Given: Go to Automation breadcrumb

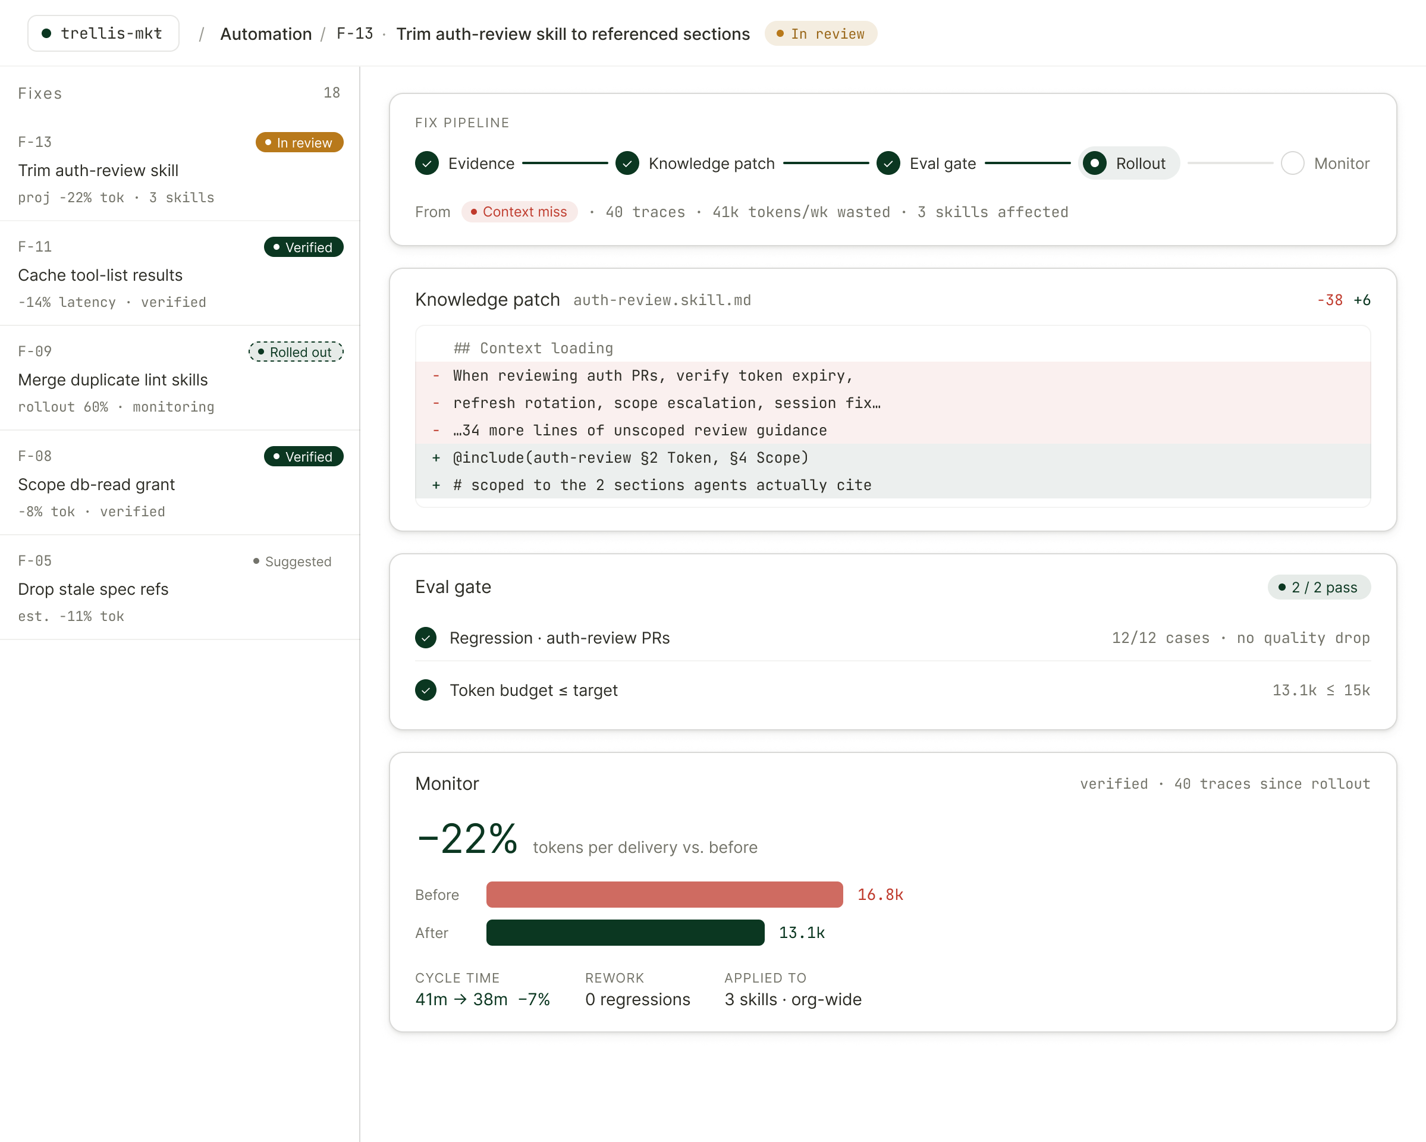Looking at the screenshot, I should (x=266, y=34).
